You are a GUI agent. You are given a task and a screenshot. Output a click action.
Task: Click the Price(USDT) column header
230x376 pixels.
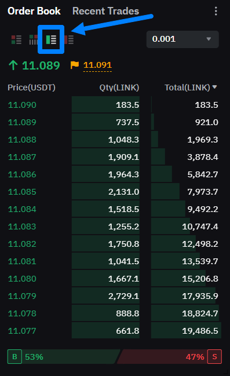point(31,87)
